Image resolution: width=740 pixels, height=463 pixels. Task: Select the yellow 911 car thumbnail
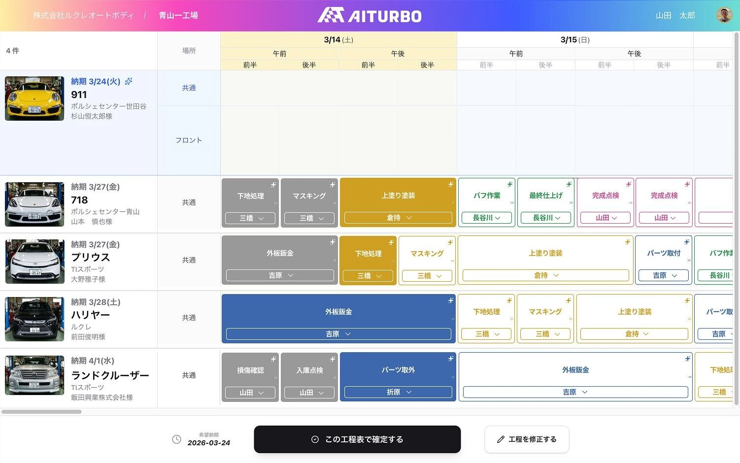(x=34, y=99)
